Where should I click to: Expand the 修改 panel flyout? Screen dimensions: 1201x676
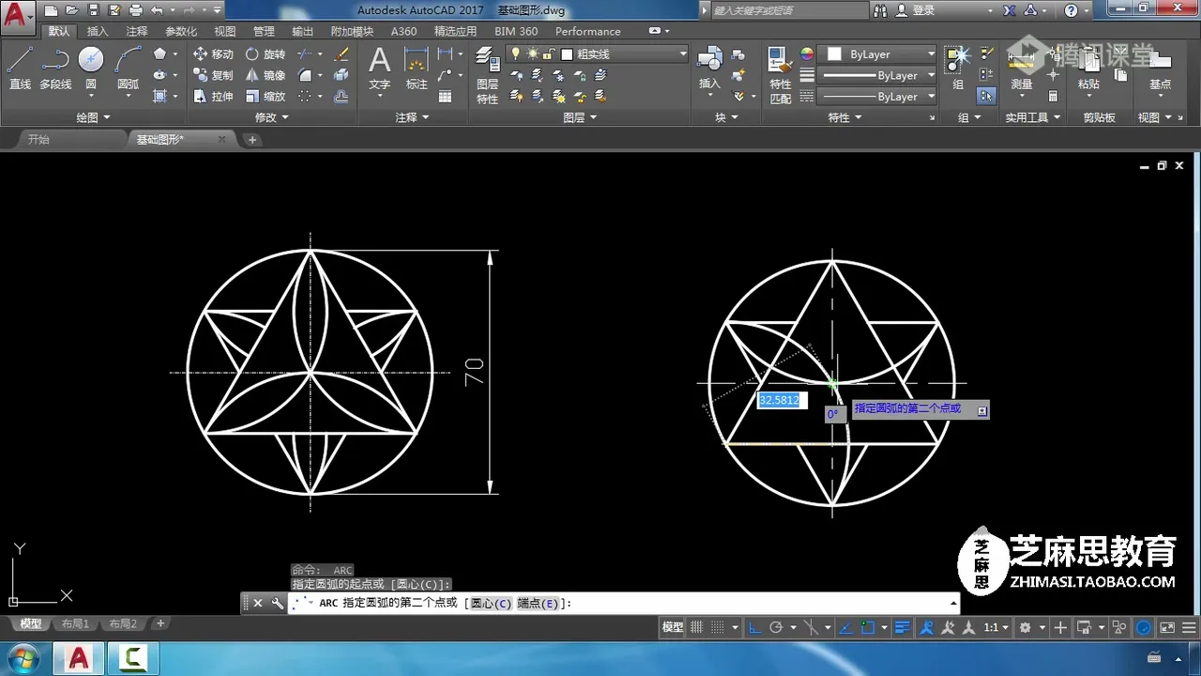(x=272, y=117)
